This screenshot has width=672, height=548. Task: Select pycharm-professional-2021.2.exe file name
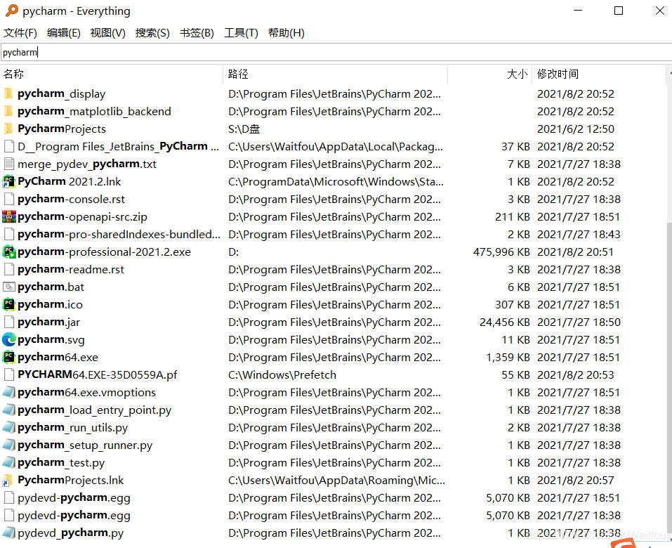coord(104,252)
